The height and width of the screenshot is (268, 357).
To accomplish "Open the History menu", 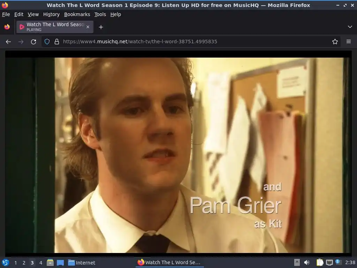I will 52,14.
